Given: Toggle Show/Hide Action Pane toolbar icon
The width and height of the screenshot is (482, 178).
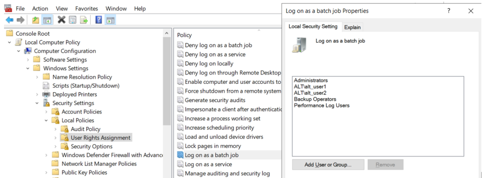Looking at the screenshot, I should point(110,20).
